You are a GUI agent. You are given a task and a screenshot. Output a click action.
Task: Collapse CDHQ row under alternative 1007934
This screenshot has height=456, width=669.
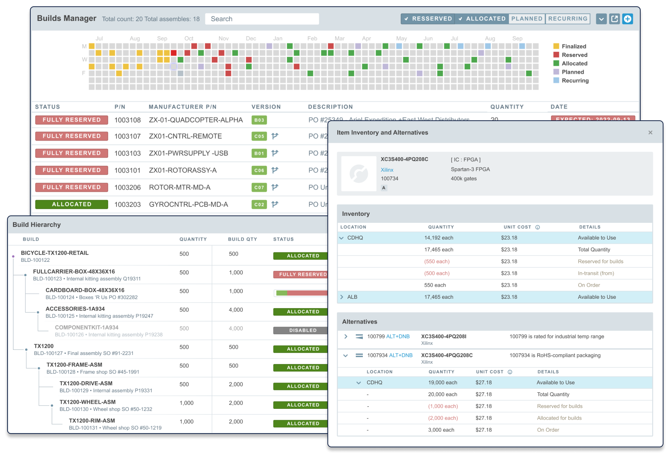click(359, 382)
